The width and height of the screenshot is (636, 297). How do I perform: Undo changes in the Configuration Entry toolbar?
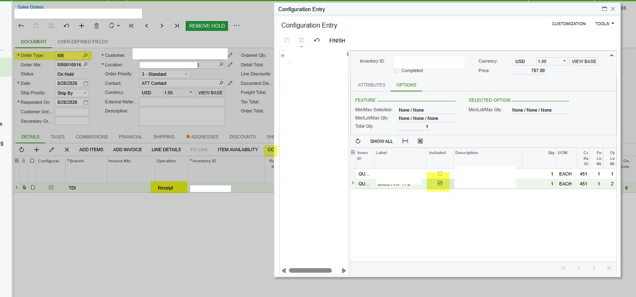coord(317,40)
